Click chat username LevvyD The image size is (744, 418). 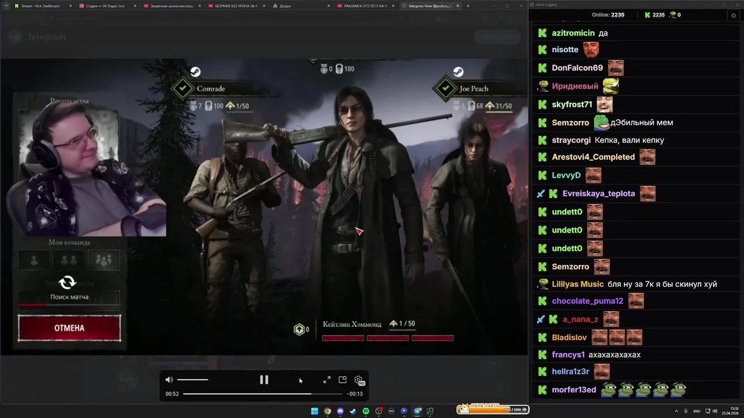(566, 175)
